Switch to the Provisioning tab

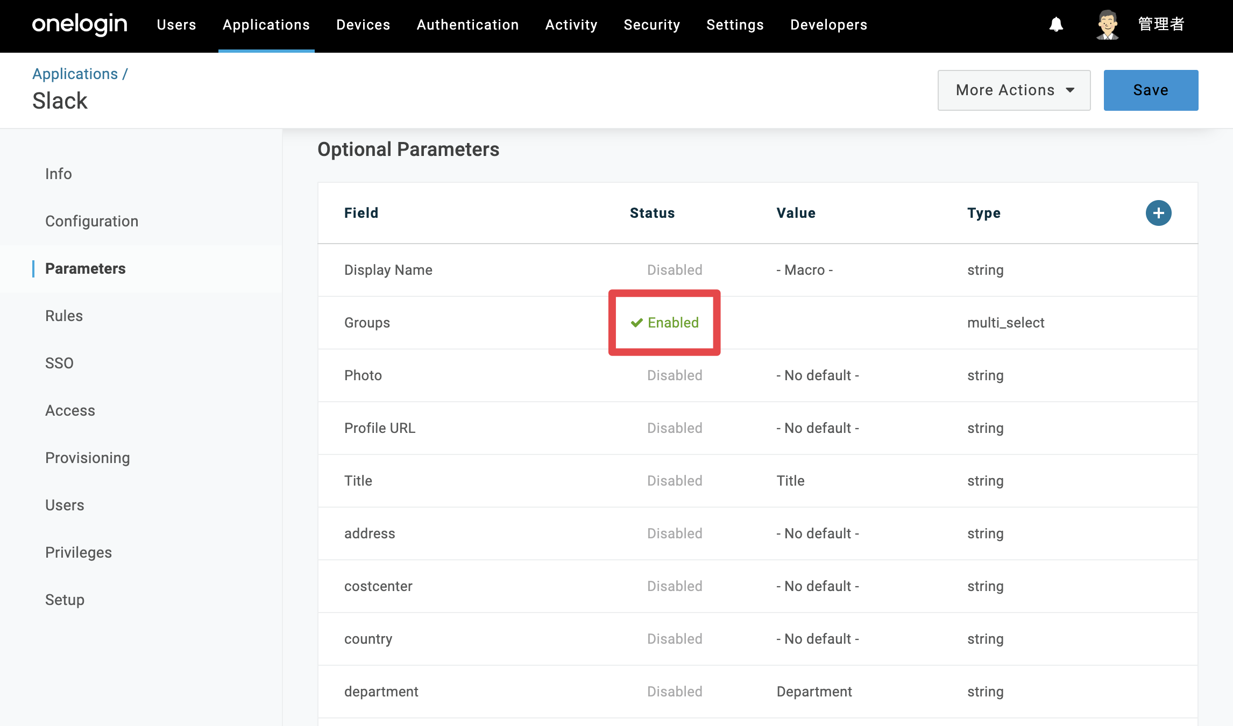tap(88, 458)
